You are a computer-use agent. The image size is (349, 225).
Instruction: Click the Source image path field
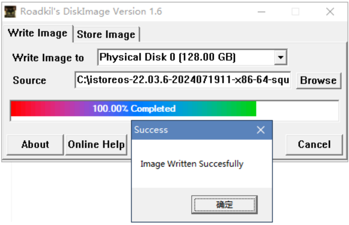coord(183,80)
